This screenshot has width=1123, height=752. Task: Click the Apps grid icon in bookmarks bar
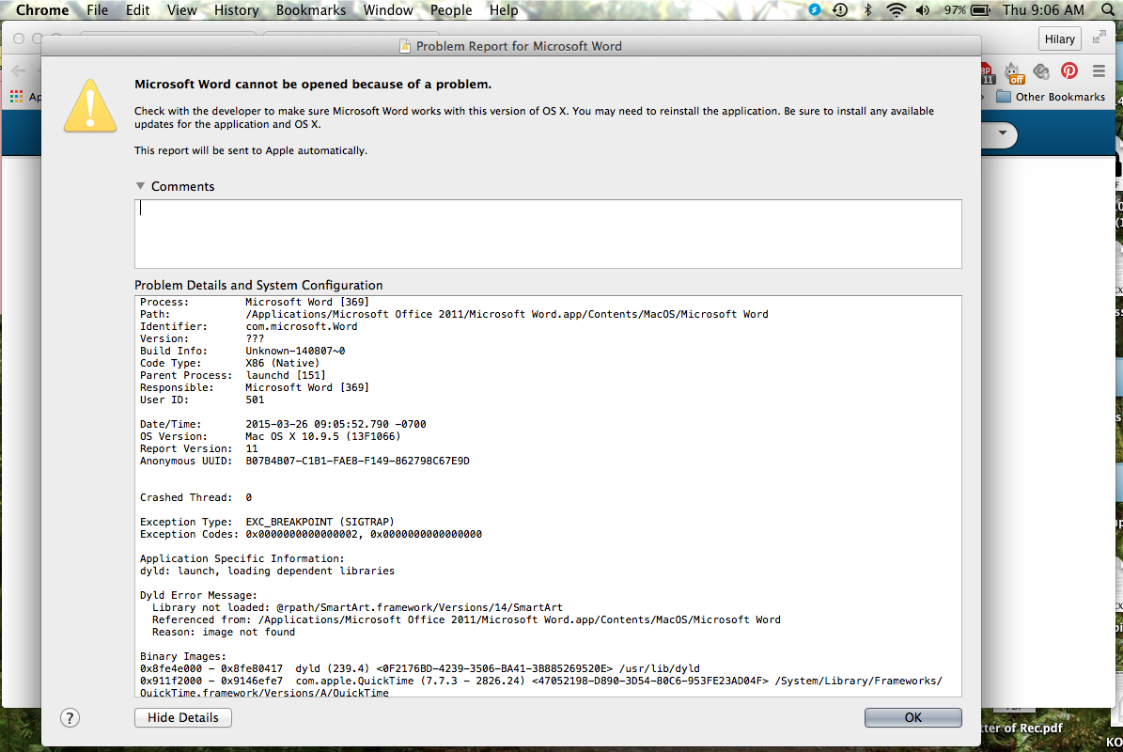pos(17,96)
